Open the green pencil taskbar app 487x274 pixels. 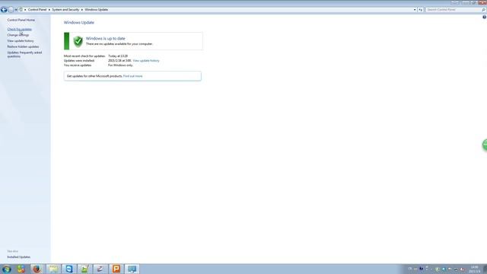[84, 269]
